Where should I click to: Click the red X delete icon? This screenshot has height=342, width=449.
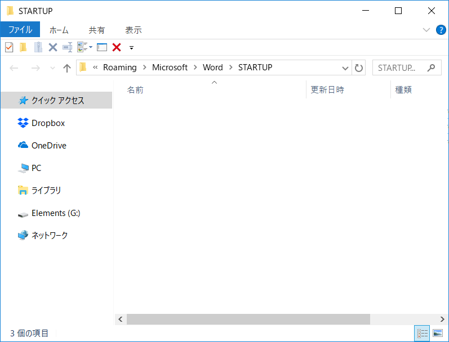click(x=117, y=47)
